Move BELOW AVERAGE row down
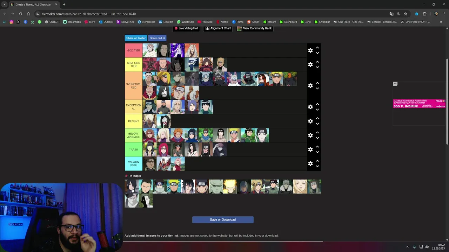449x252 pixels. [317, 138]
